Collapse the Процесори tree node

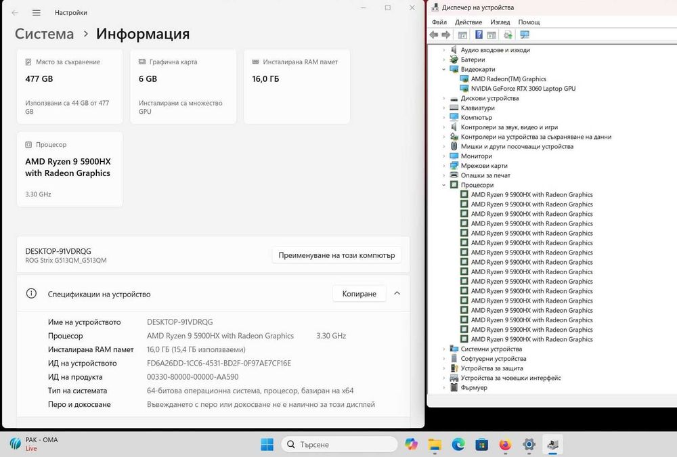pyautogui.click(x=444, y=186)
